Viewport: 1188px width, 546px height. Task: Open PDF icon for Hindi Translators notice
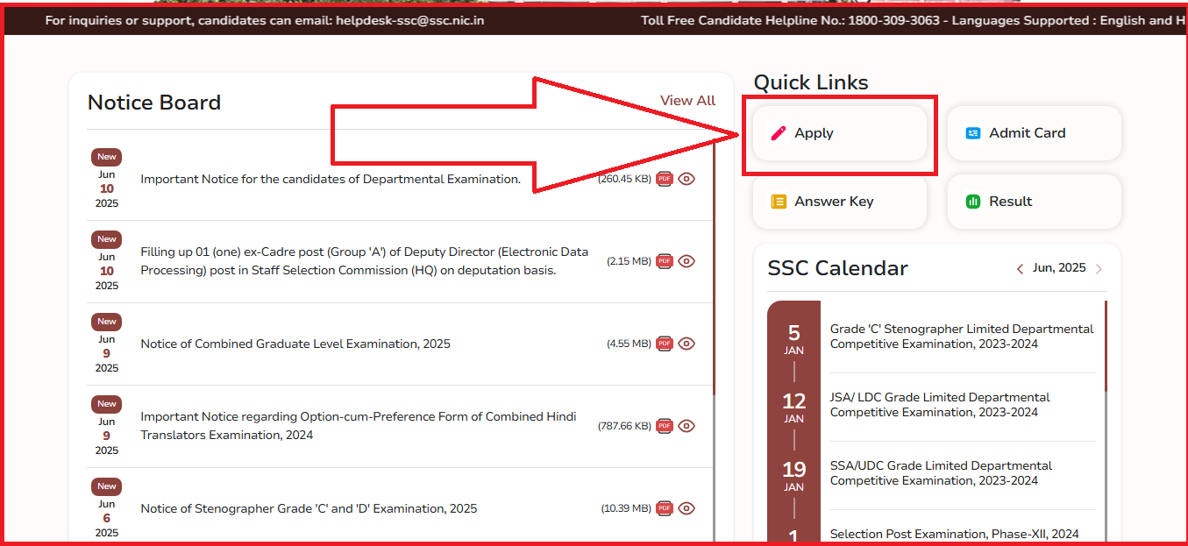(x=665, y=426)
